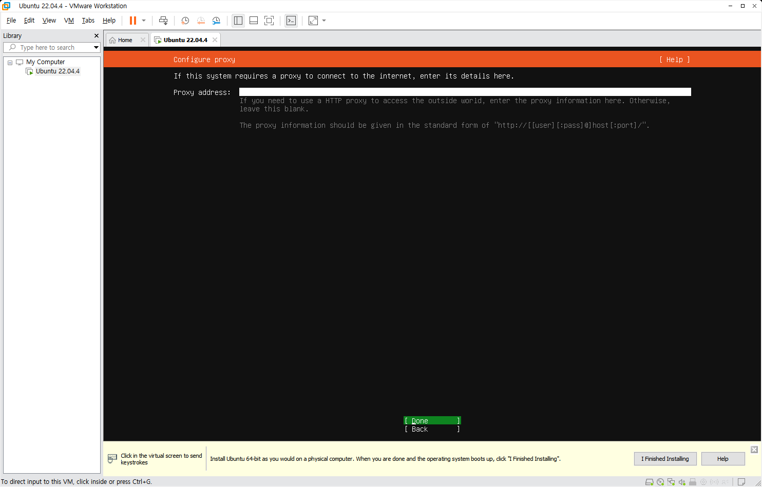Click the sound card status icon
Screen dimensions: 762x487
coord(682,482)
